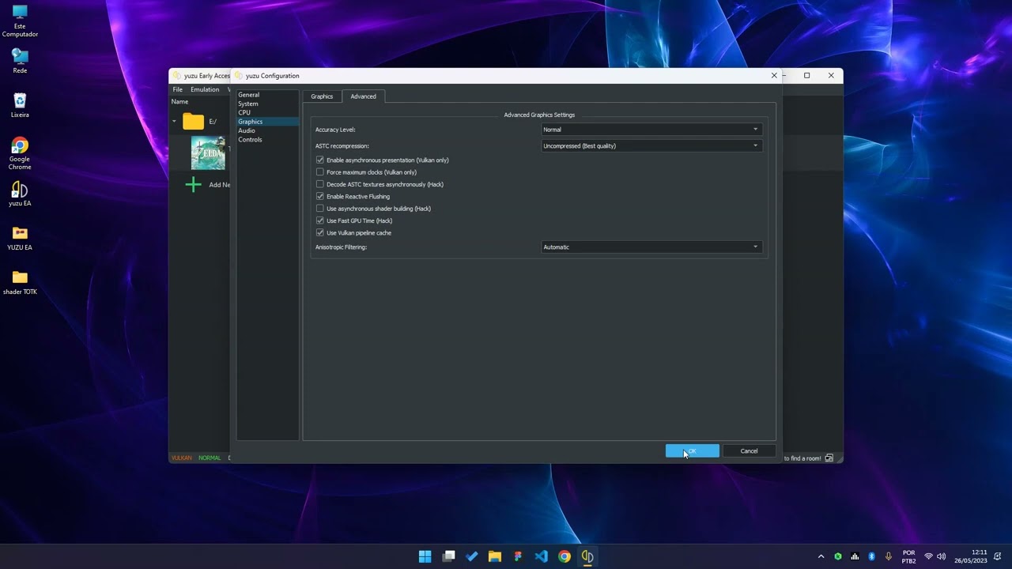Image resolution: width=1012 pixels, height=569 pixels.
Task: Open the Bluetooth tray icon
Action: click(x=872, y=556)
